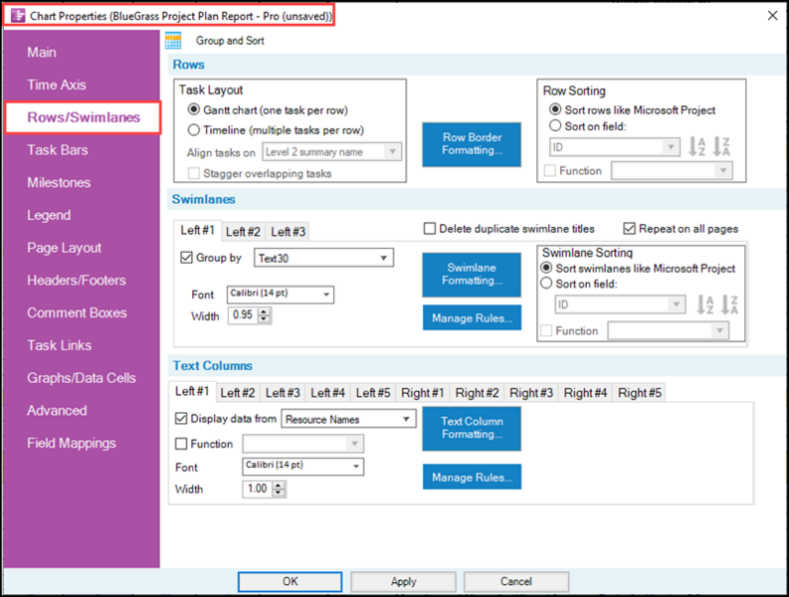
Task: Switch to text column Left #4 tab
Action: tap(327, 393)
